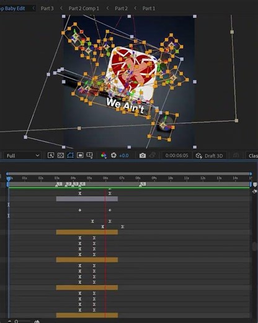Click the 09s mark on time ruler
This screenshot has width=258, height=323.
coord(154,178)
